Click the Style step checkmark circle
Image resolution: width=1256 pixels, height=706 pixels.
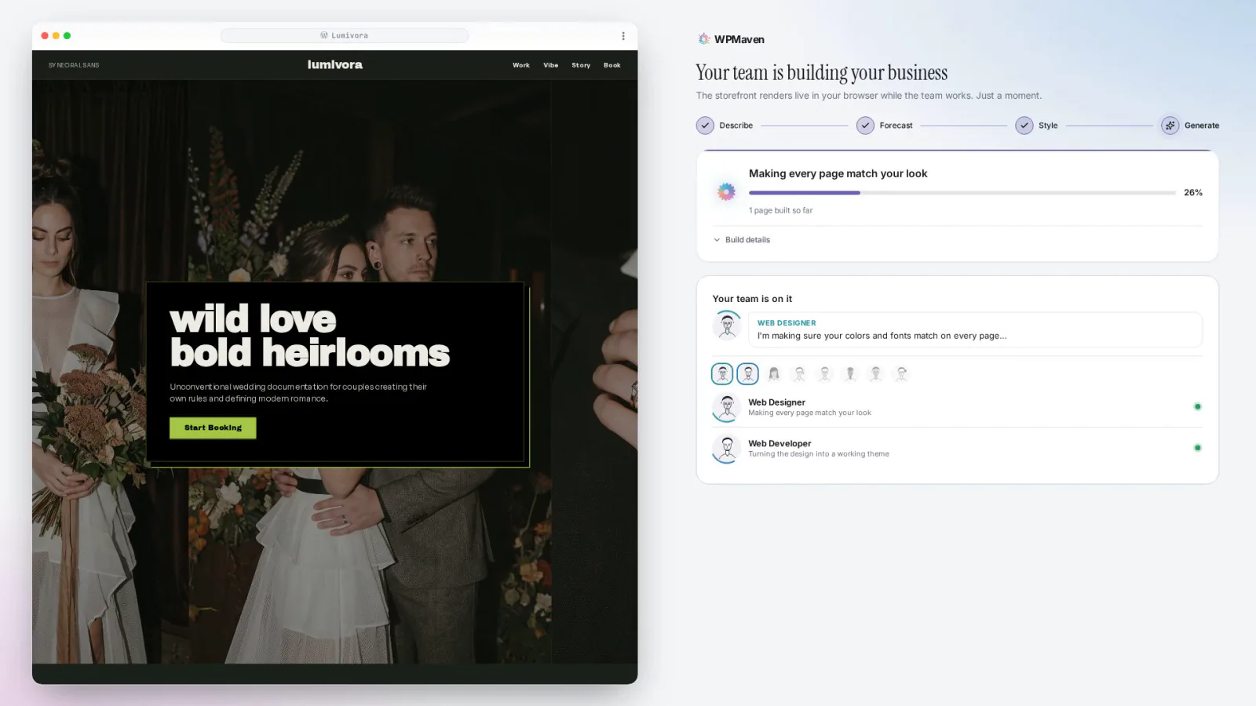click(1024, 126)
